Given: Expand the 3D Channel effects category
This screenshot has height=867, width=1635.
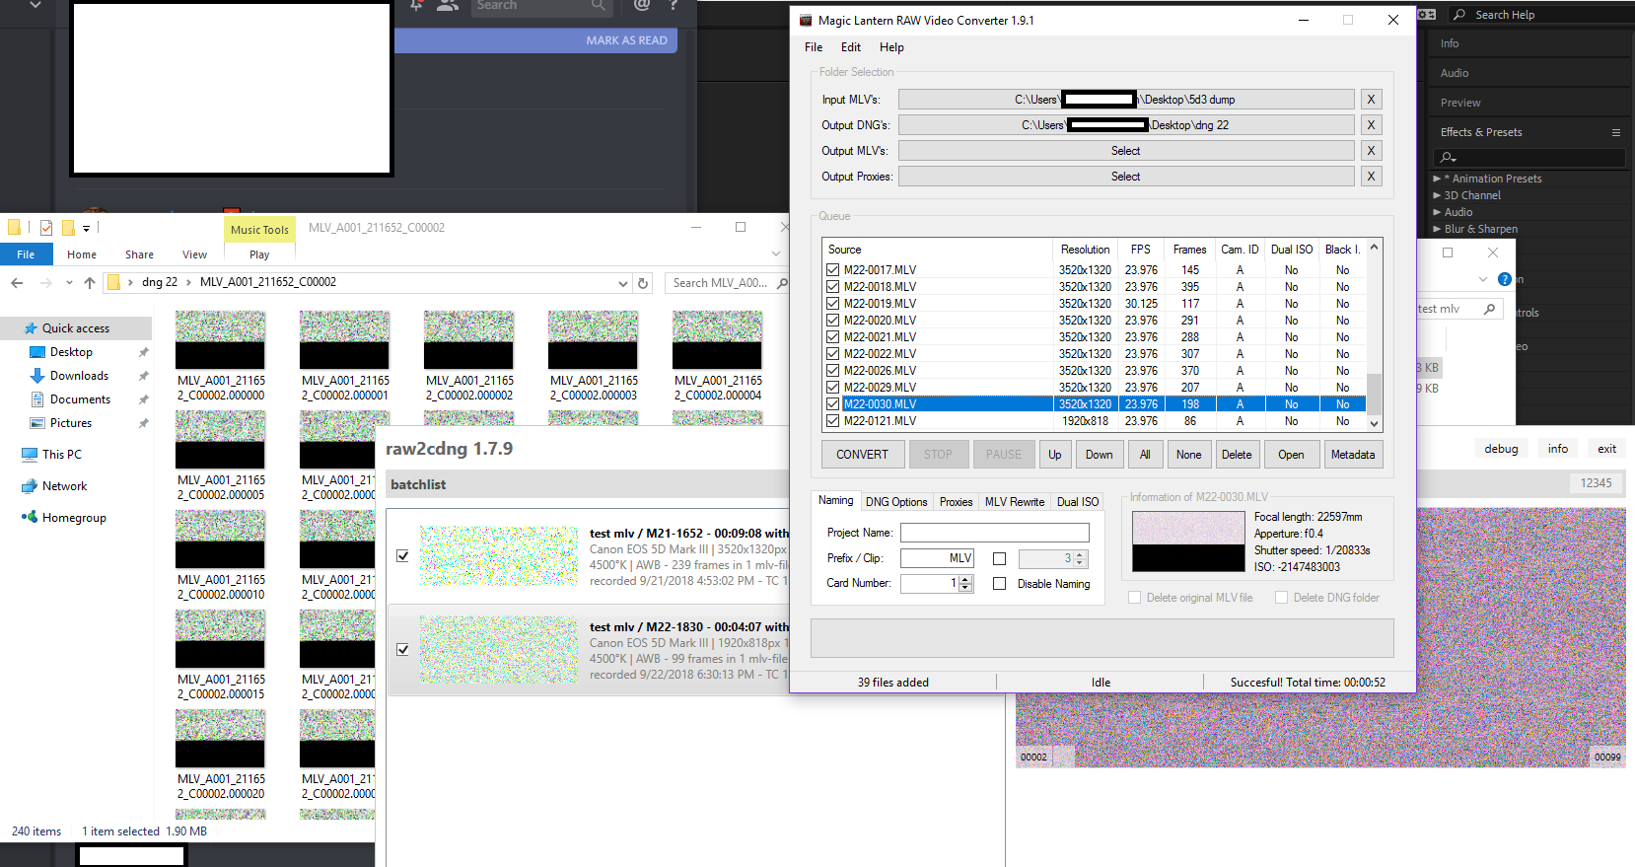Looking at the screenshot, I should point(1437,195).
